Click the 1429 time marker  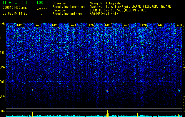tap(161, 25)
